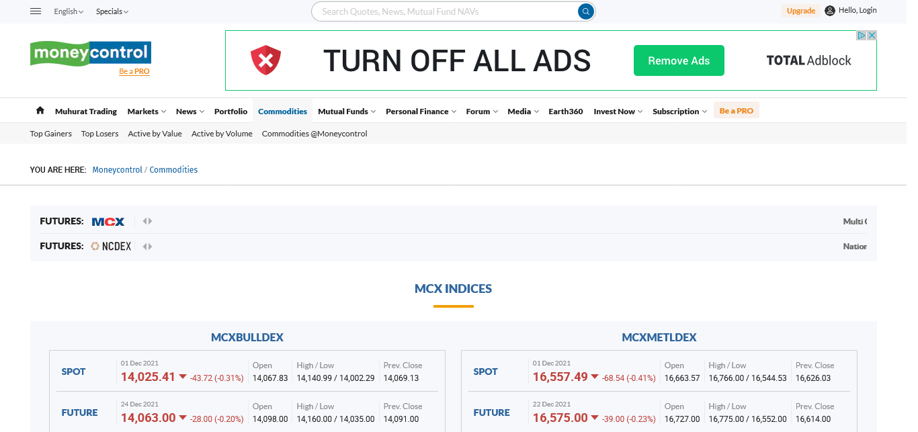Viewport: 918px width, 432px height.
Task: Open the Portfolio menu item
Action: click(x=231, y=112)
